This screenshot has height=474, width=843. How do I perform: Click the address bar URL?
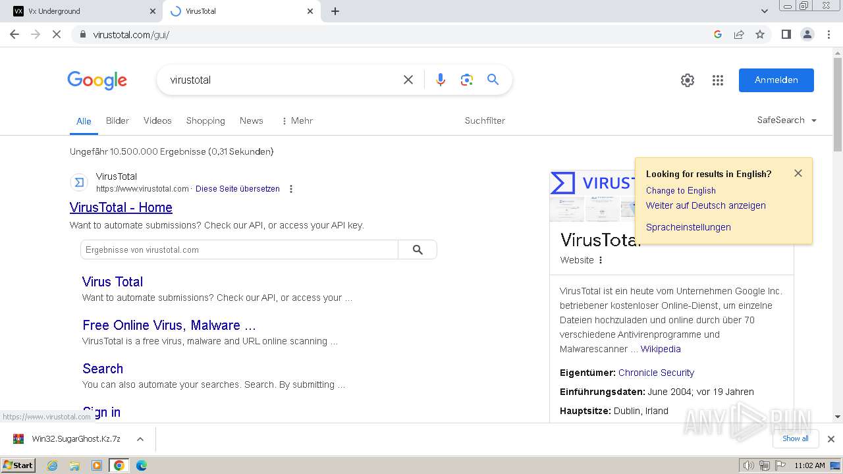pos(131,35)
